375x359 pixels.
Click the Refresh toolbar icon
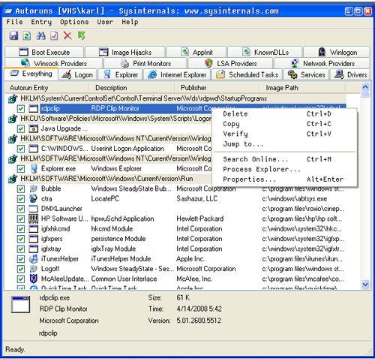pyautogui.click(x=27, y=35)
